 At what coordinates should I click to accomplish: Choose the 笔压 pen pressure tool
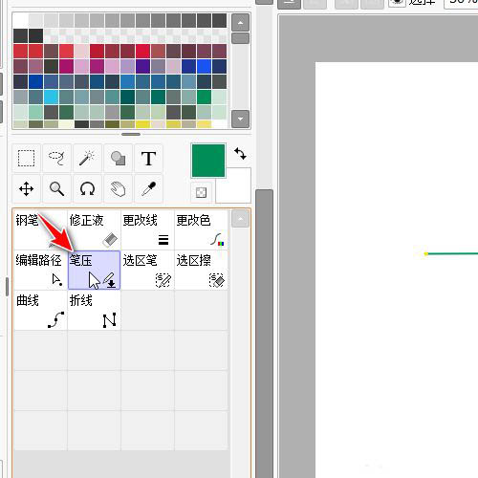pos(94,270)
